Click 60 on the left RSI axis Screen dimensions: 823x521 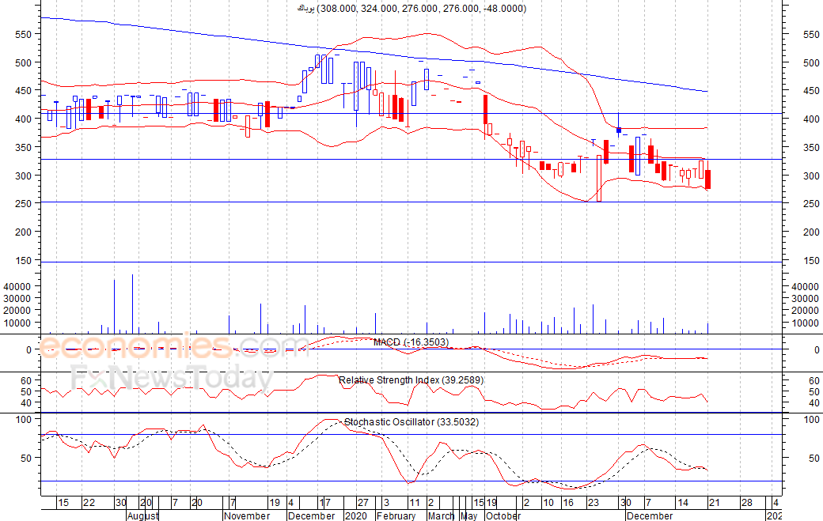[x=26, y=381]
